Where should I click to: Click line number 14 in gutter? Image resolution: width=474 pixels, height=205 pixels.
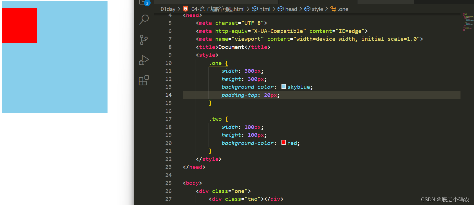[168, 95]
